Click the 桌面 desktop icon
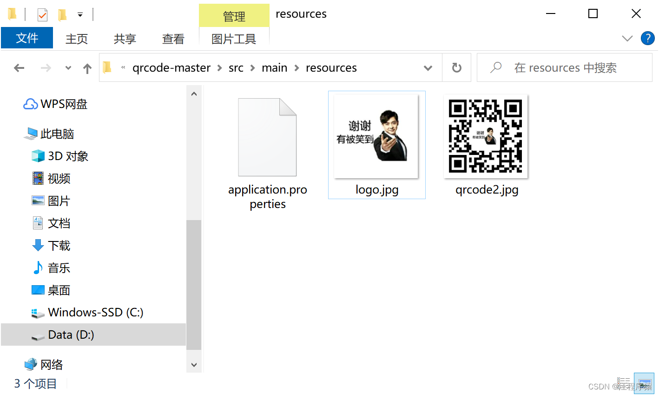This screenshot has height=395, width=659. pos(38,290)
